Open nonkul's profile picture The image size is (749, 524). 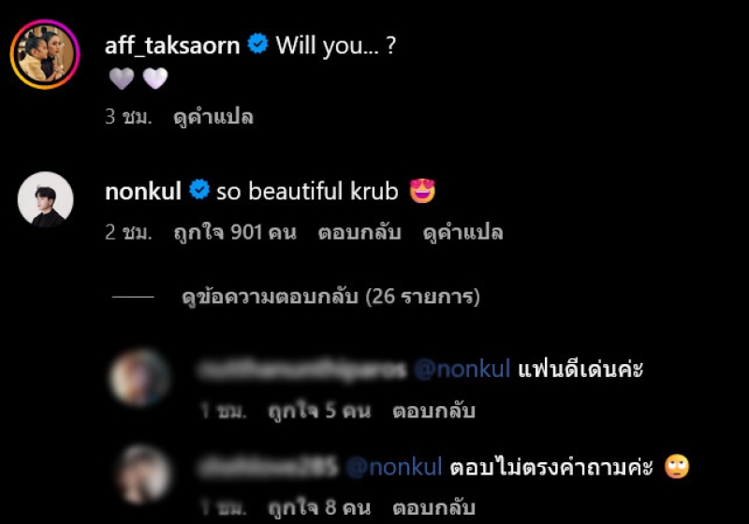tap(45, 199)
